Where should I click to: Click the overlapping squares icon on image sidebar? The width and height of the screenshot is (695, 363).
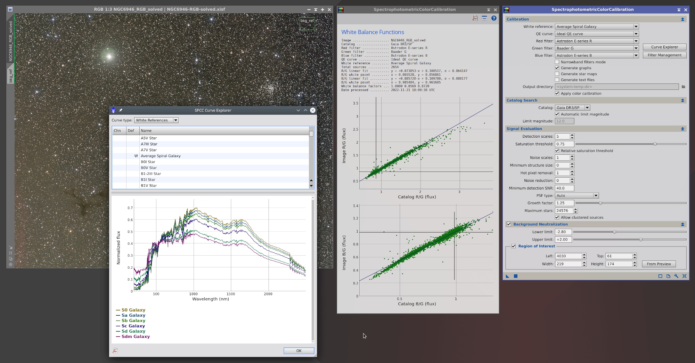pos(10,259)
